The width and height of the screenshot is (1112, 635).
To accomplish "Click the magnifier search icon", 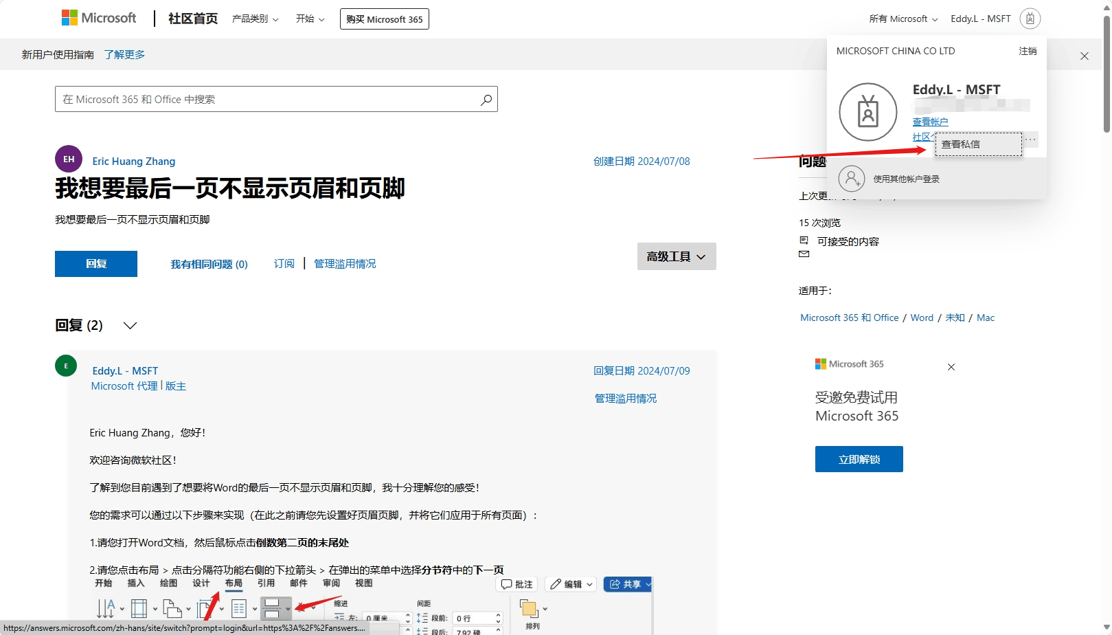I will [486, 100].
